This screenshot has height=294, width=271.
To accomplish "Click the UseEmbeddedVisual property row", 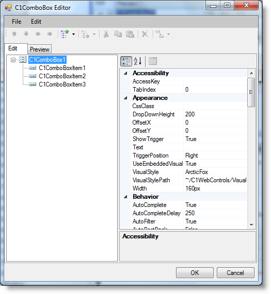I will (189, 164).
